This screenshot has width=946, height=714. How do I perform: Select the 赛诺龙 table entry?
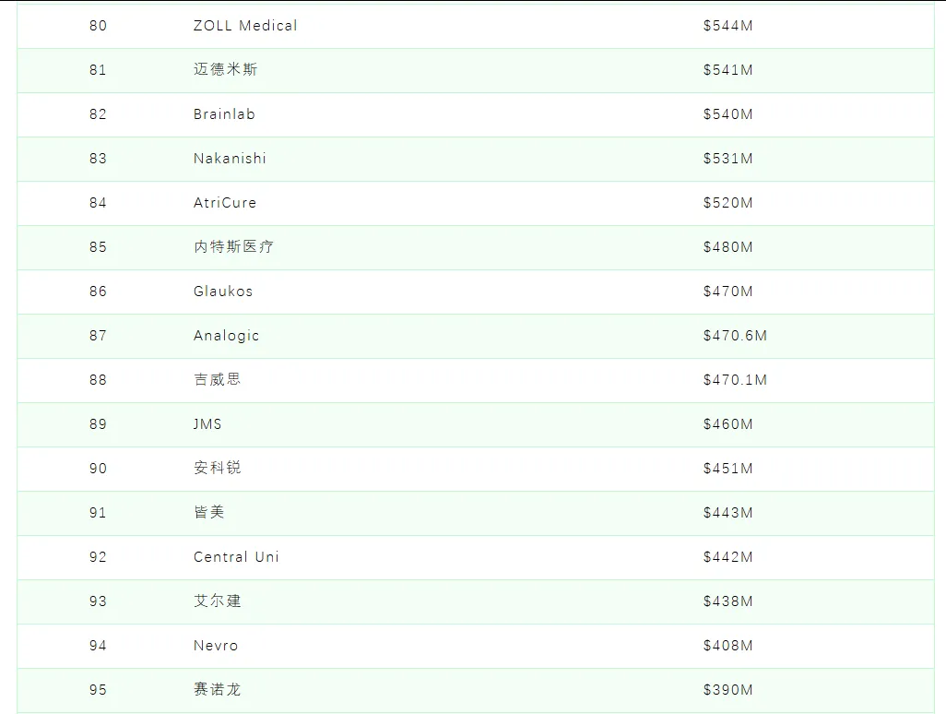pyautogui.click(x=218, y=690)
